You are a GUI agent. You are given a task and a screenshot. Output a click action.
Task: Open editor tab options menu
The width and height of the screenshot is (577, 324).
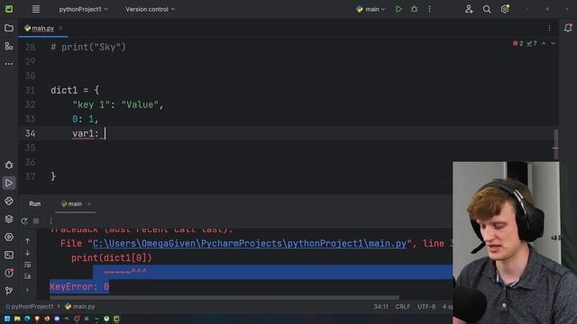549,28
